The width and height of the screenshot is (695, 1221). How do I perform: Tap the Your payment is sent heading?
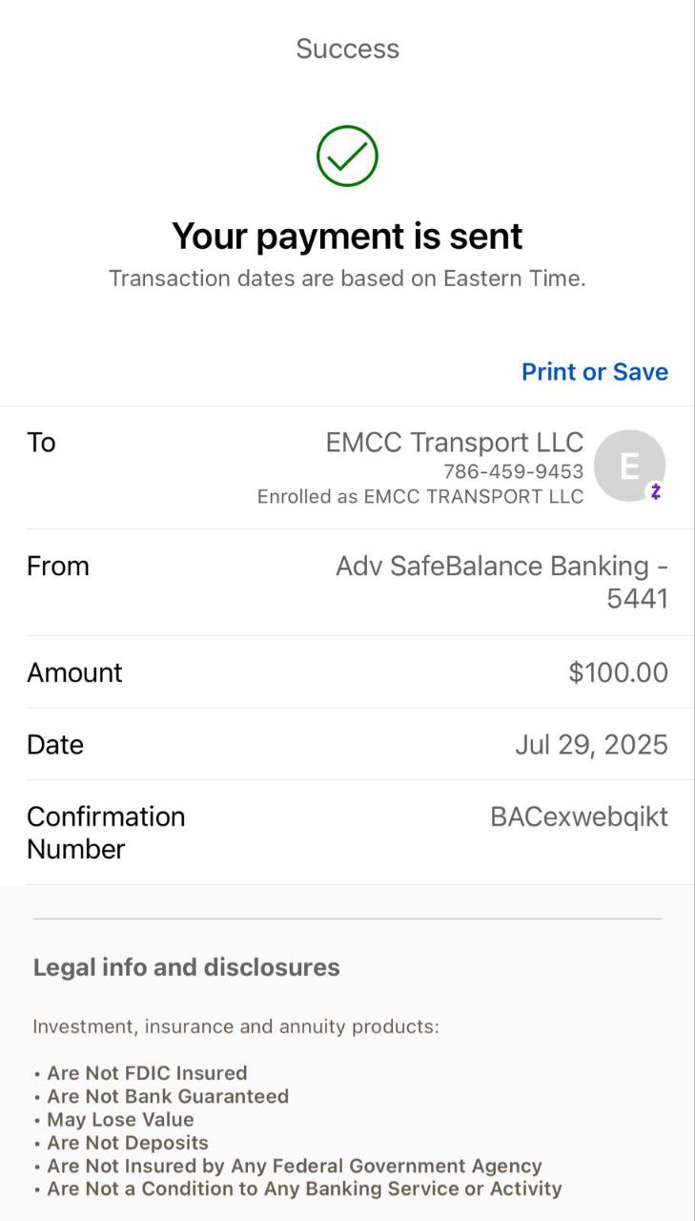[x=347, y=236]
